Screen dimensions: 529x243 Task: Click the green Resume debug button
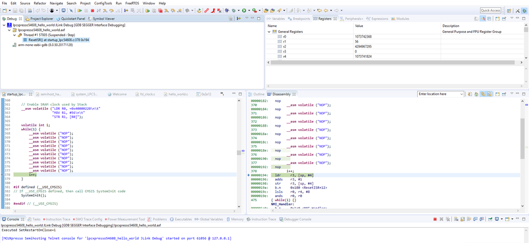point(79,10)
